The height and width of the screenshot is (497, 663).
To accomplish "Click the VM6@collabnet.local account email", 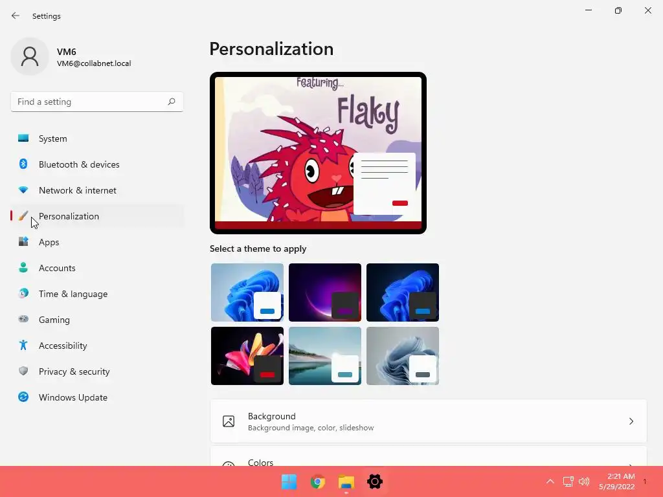I will [94, 63].
